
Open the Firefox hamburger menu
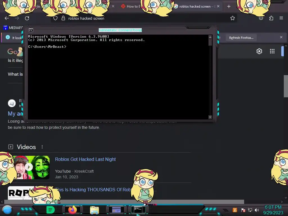point(281,18)
